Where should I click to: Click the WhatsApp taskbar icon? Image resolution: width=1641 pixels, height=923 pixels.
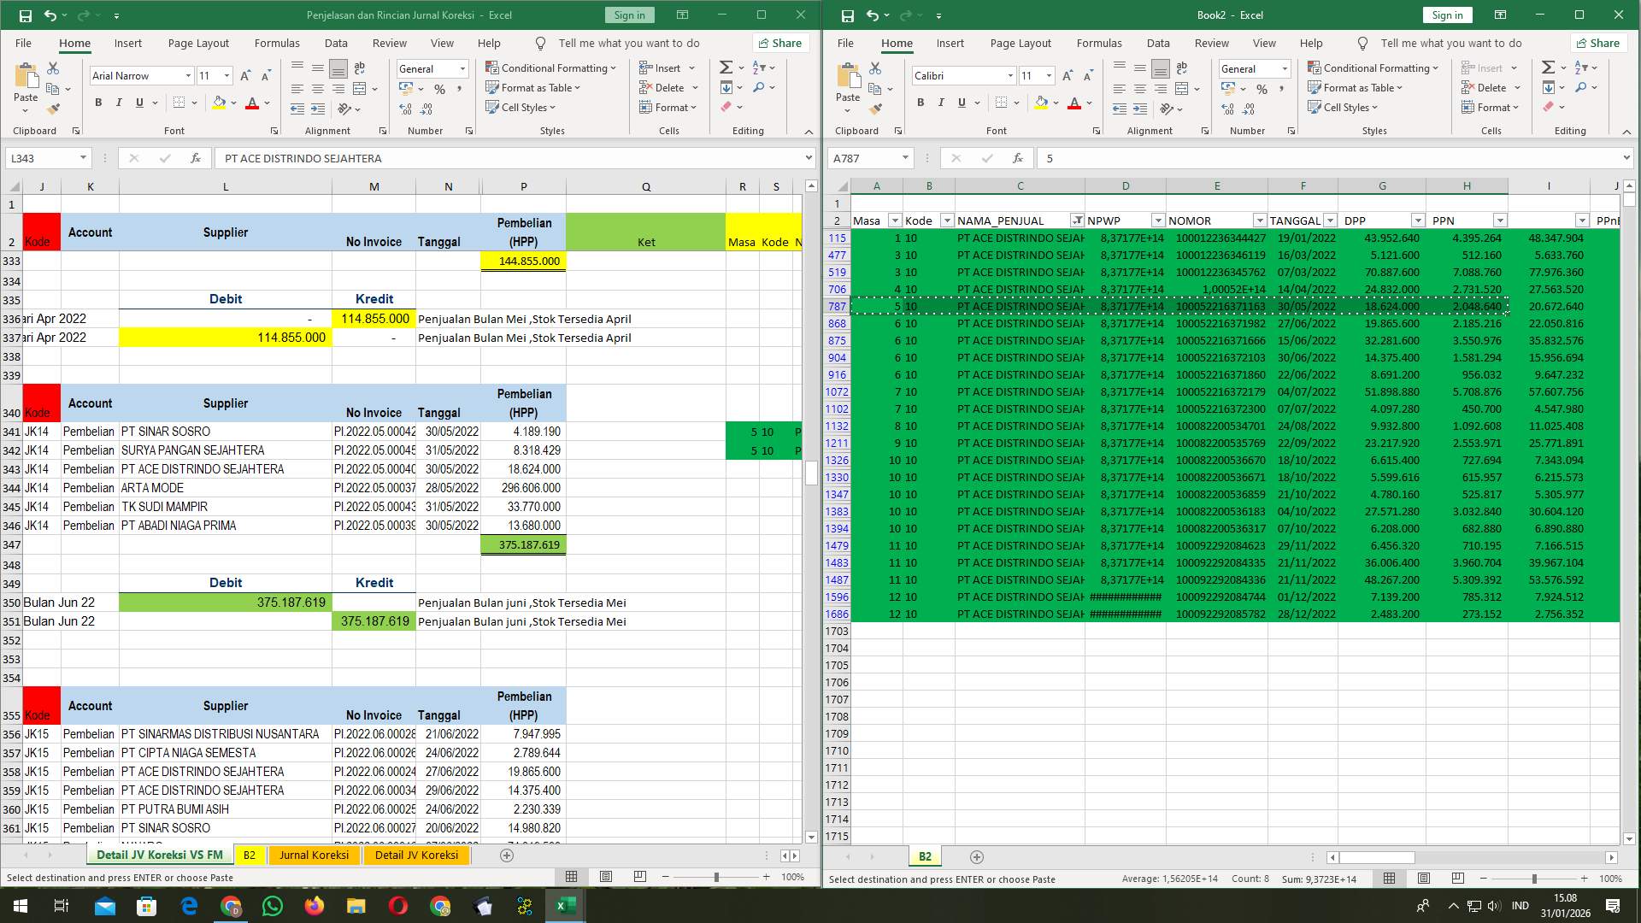point(273,905)
